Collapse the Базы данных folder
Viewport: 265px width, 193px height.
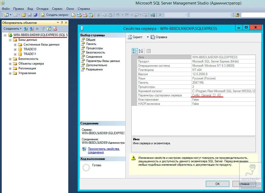[x=10, y=40]
